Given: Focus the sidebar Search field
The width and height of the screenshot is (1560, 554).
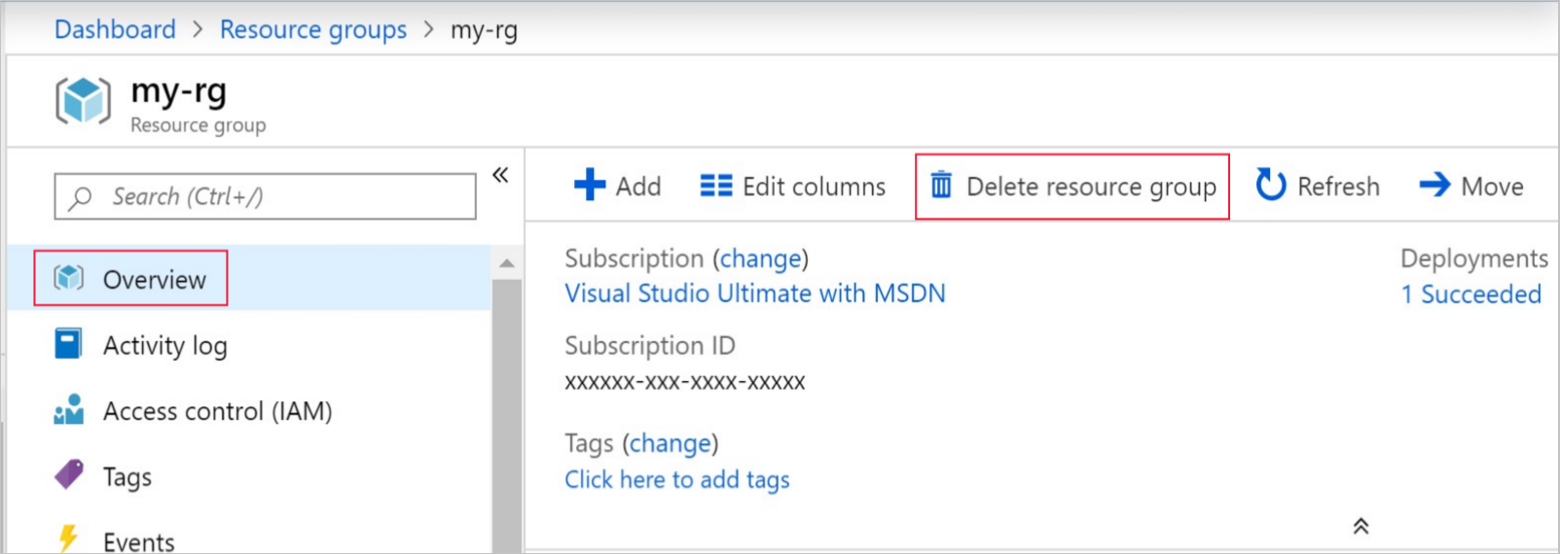Looking at the screenshot, I should point(265,197).
